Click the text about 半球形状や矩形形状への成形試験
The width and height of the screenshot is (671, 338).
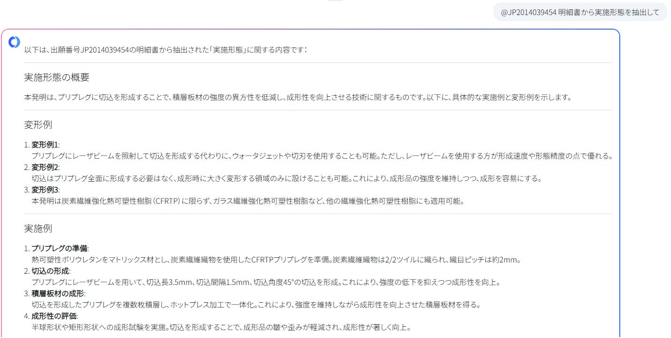[x=221, y=327]
